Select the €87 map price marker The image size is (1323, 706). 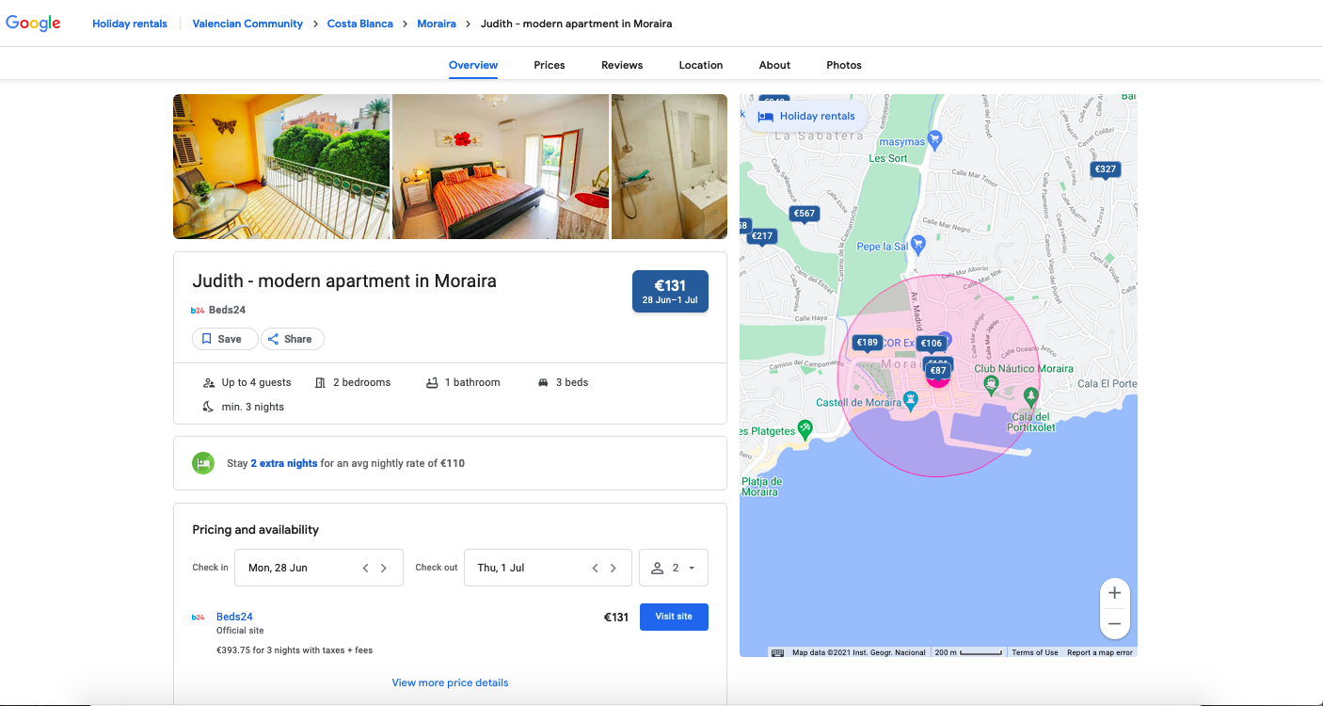938,371
